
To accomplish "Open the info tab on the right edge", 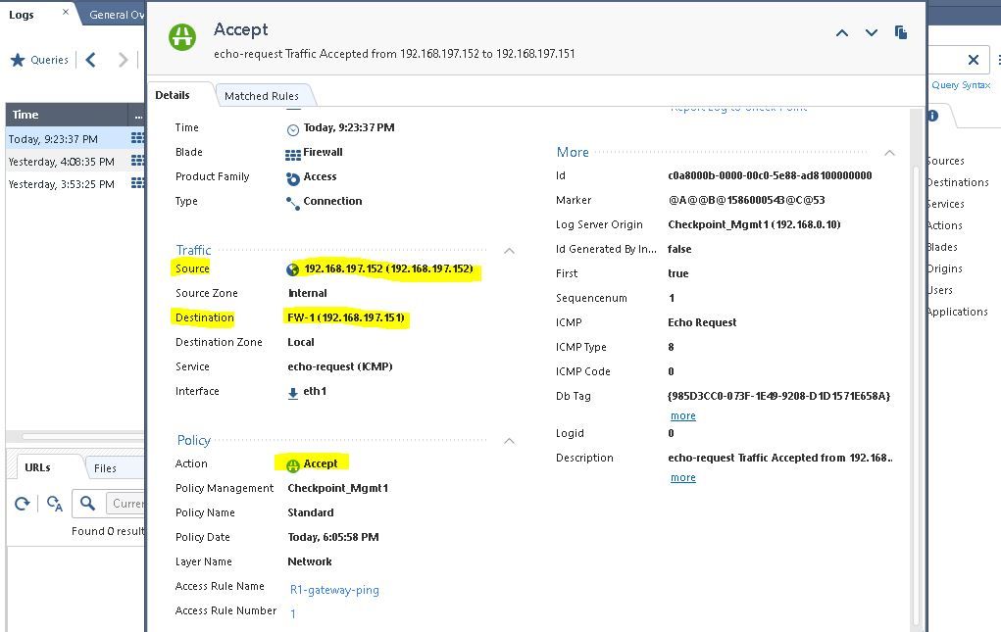I will [x=930, y=116].
